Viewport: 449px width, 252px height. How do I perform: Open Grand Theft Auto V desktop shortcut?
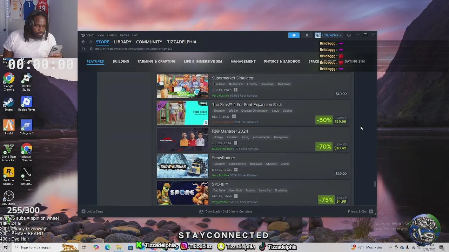coord(9,153)
